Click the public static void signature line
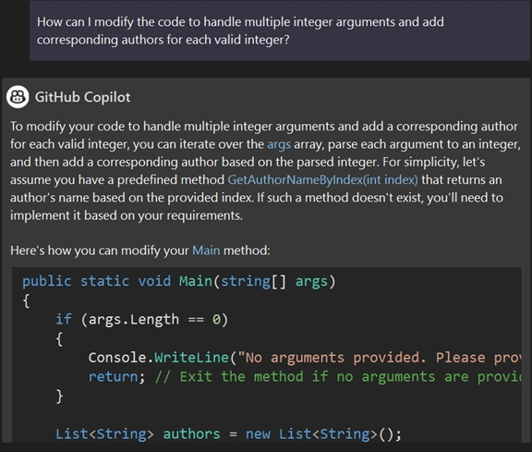Image resolution: width=532 pixels, height=452 pixels. coord(179,282)
